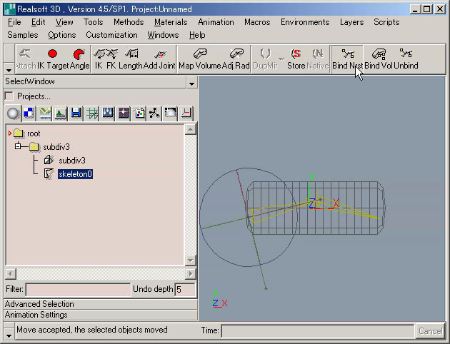Open the SelectWindow dropdown arrow
450x344 pixels.
(191, 83)
